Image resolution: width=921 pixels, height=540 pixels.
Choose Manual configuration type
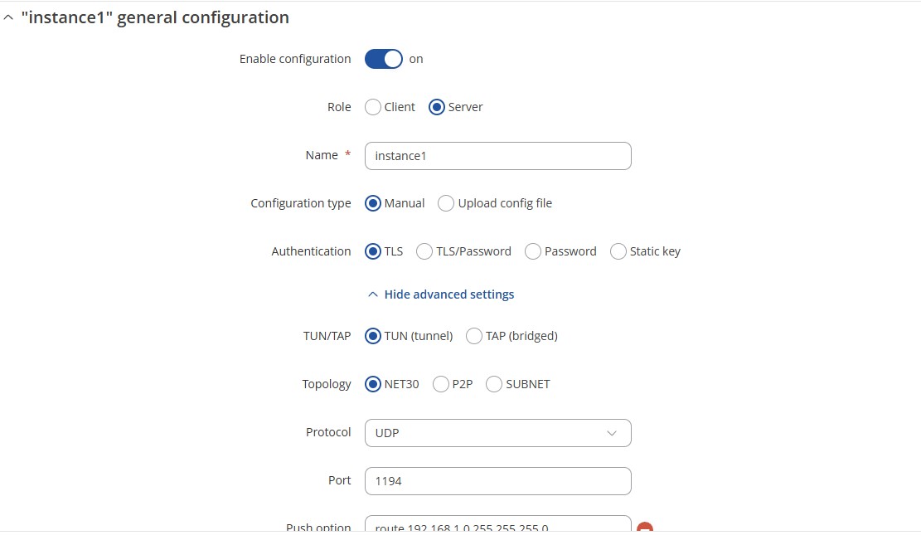click(373, 203)
